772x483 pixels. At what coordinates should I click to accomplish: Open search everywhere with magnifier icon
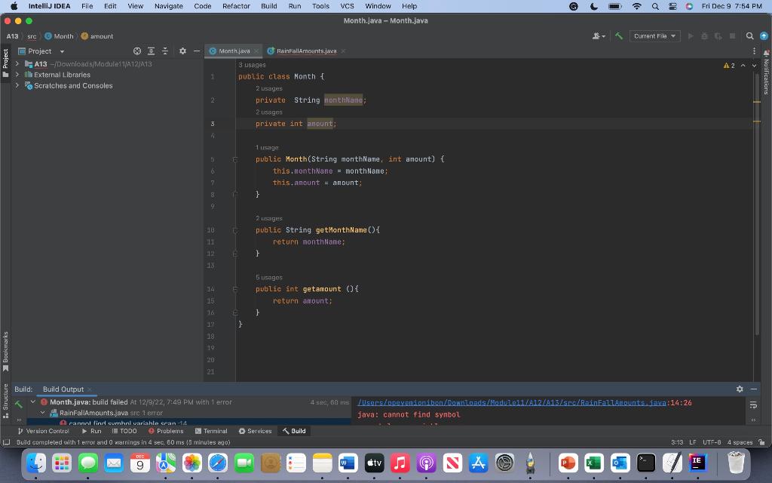[x=749, y=35]
